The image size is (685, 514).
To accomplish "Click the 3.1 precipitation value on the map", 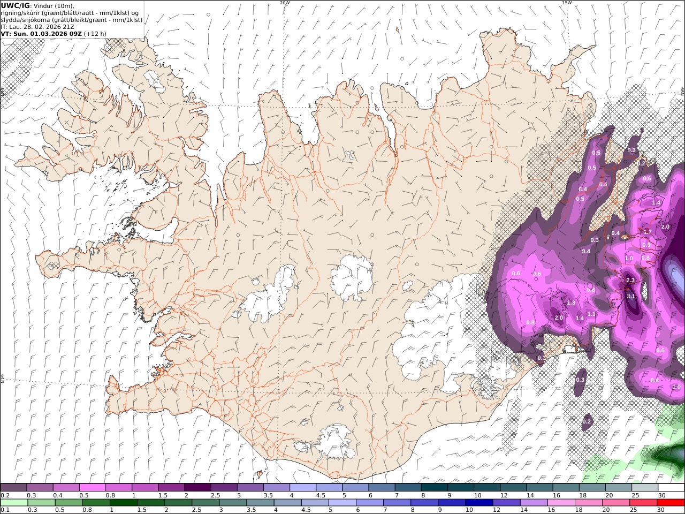I will click(x=630, y=296).
